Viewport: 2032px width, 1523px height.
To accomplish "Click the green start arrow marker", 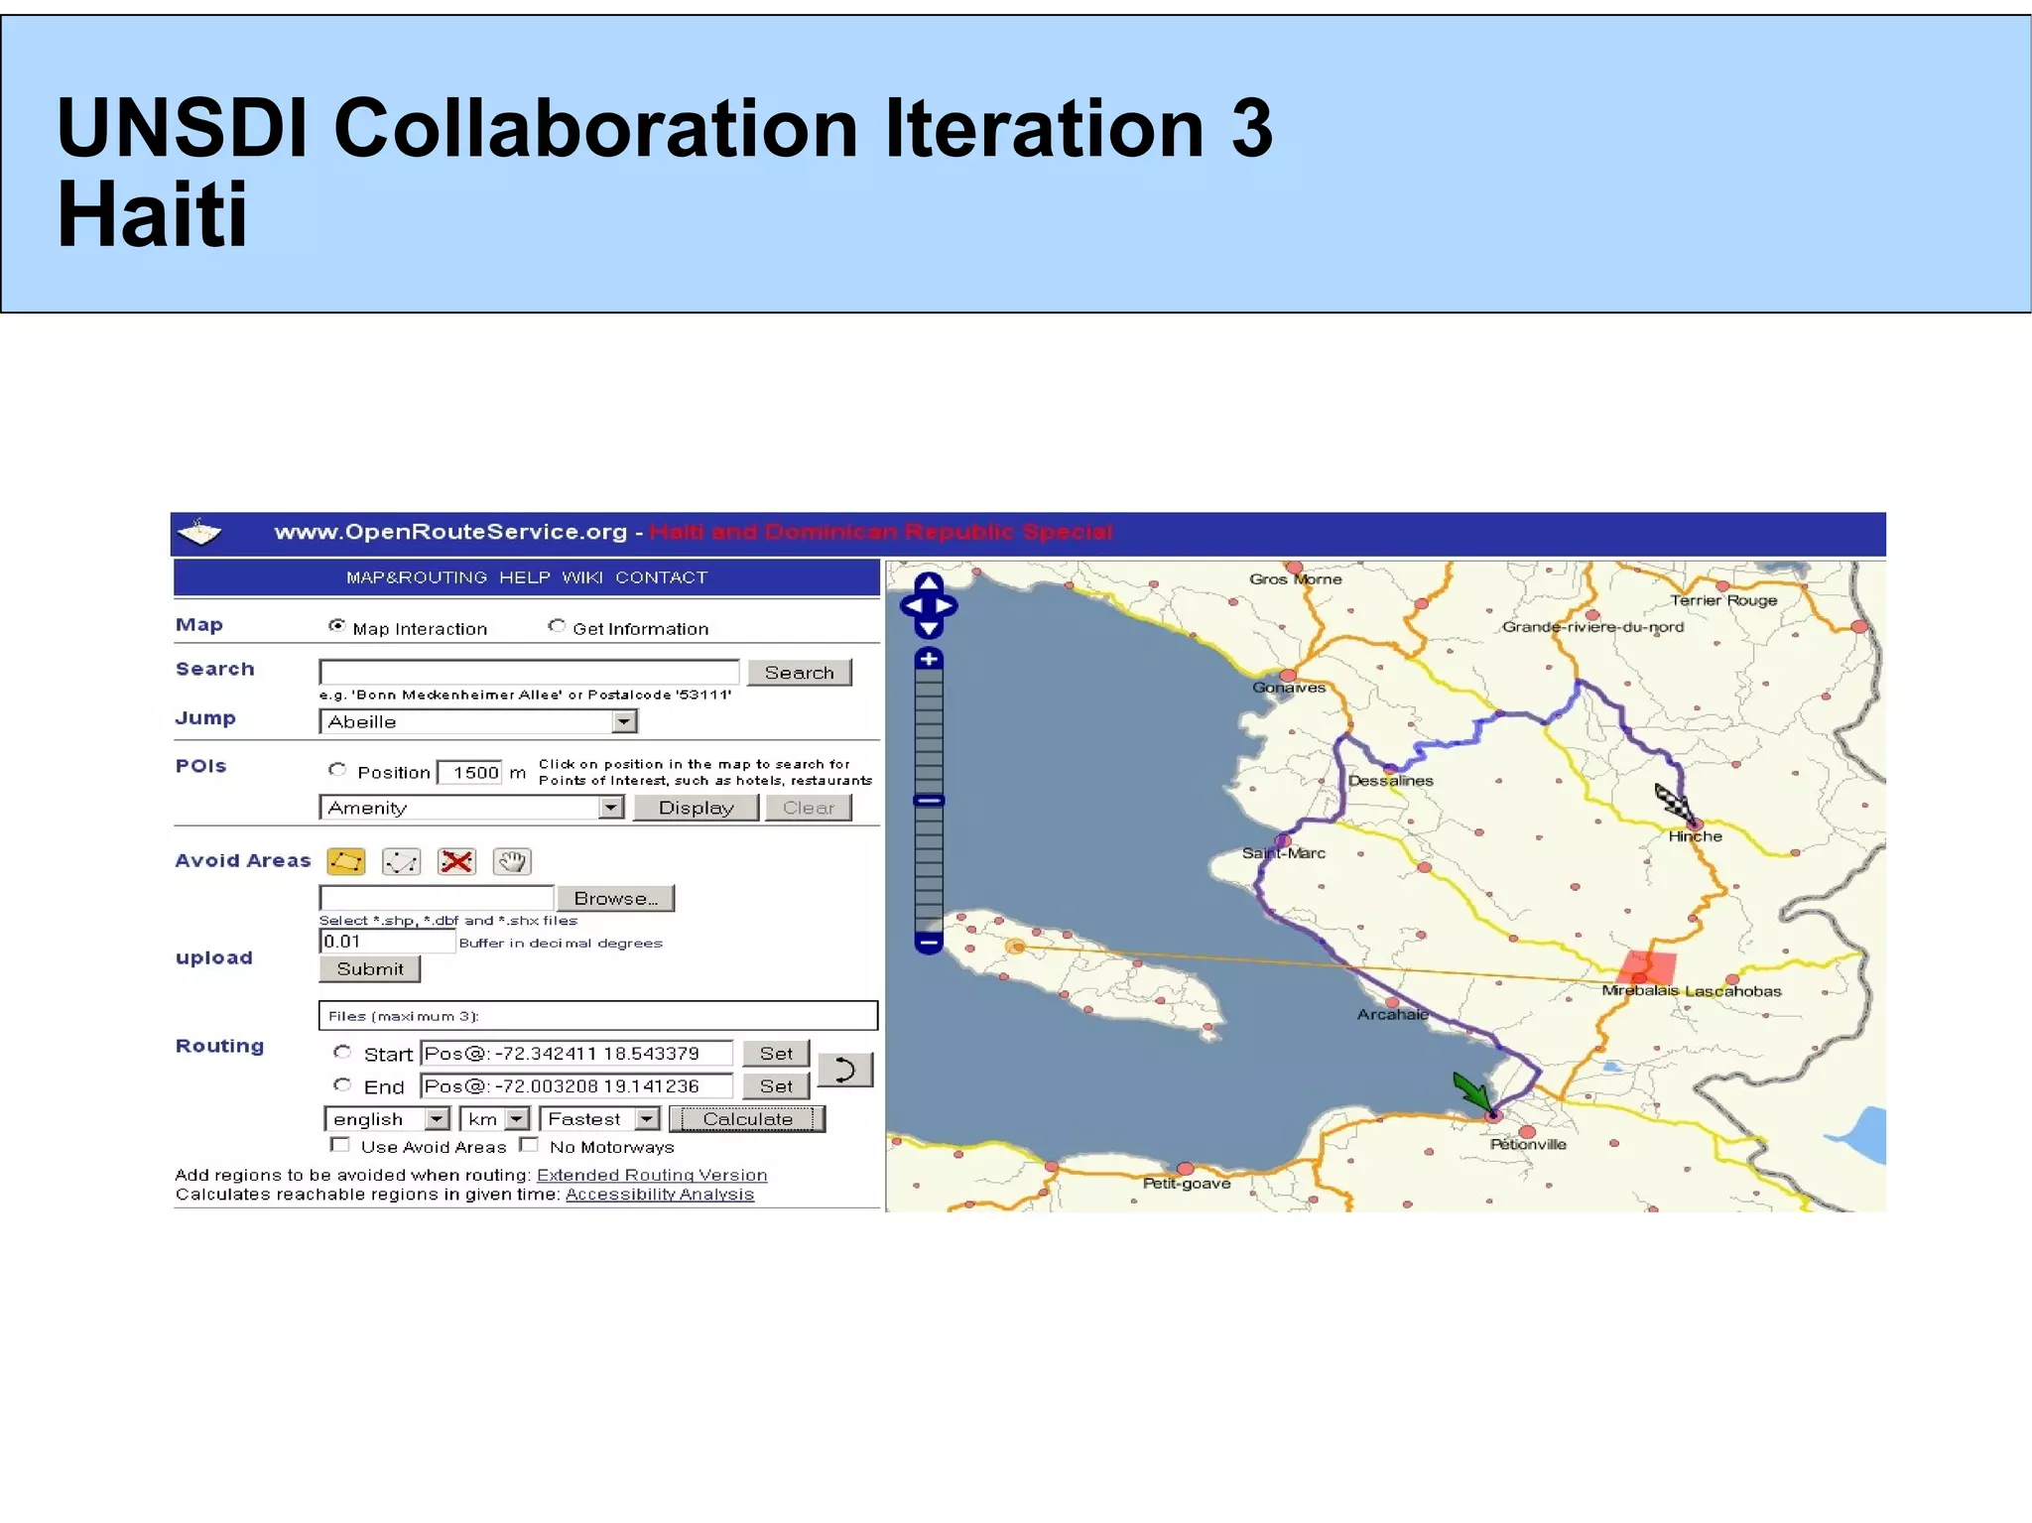I will 1472,1092.
